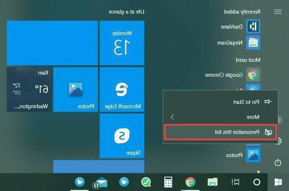Click the Task View taskbar button

pos(235,182)
